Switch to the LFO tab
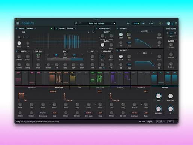Image resolution: width=193 pixels, height=145 pixels. [x=79, y=88]
